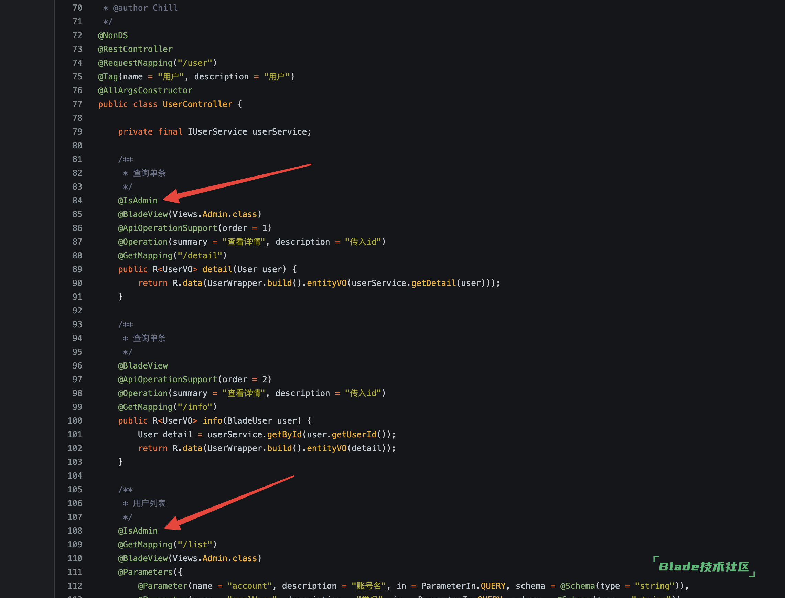Click the IUserService type name

pos(217,132)
